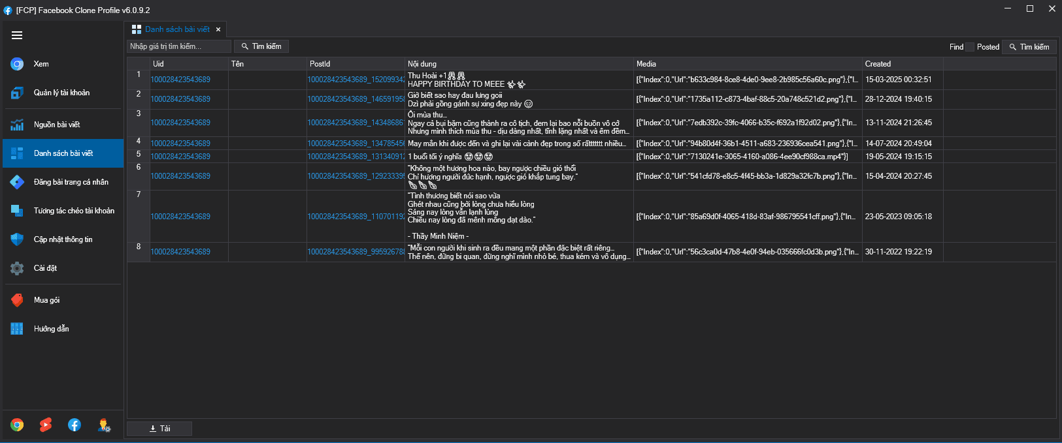Toggle the Posted checkbox
This screenshot has width=1062, height=443.
click(971, 47)
